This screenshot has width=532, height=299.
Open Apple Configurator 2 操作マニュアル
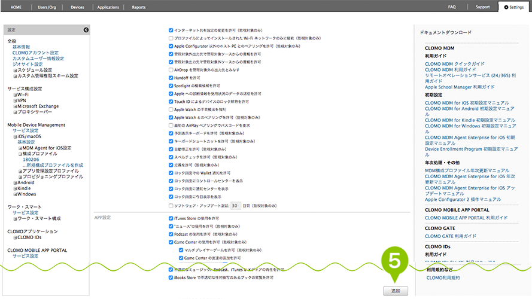tap(463, 199)
